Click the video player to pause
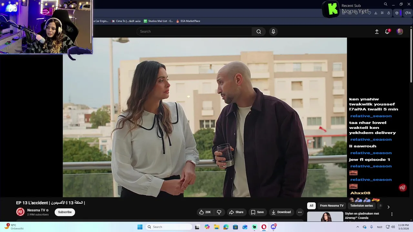Image resolution: width=413 pixels, height=232 pixels. pos(205,117)
